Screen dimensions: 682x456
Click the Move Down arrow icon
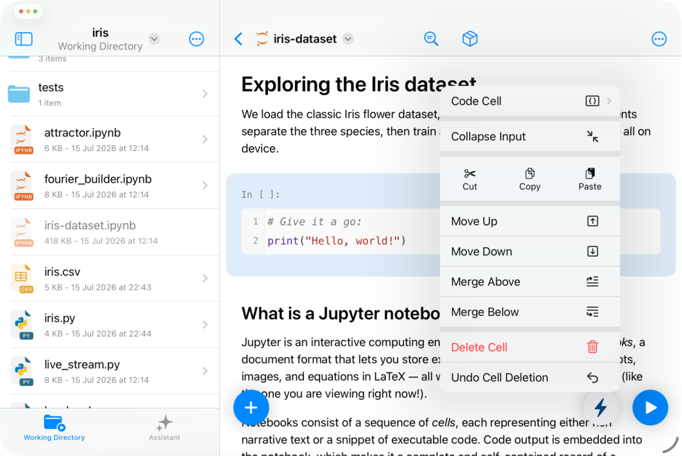[593, 251]
